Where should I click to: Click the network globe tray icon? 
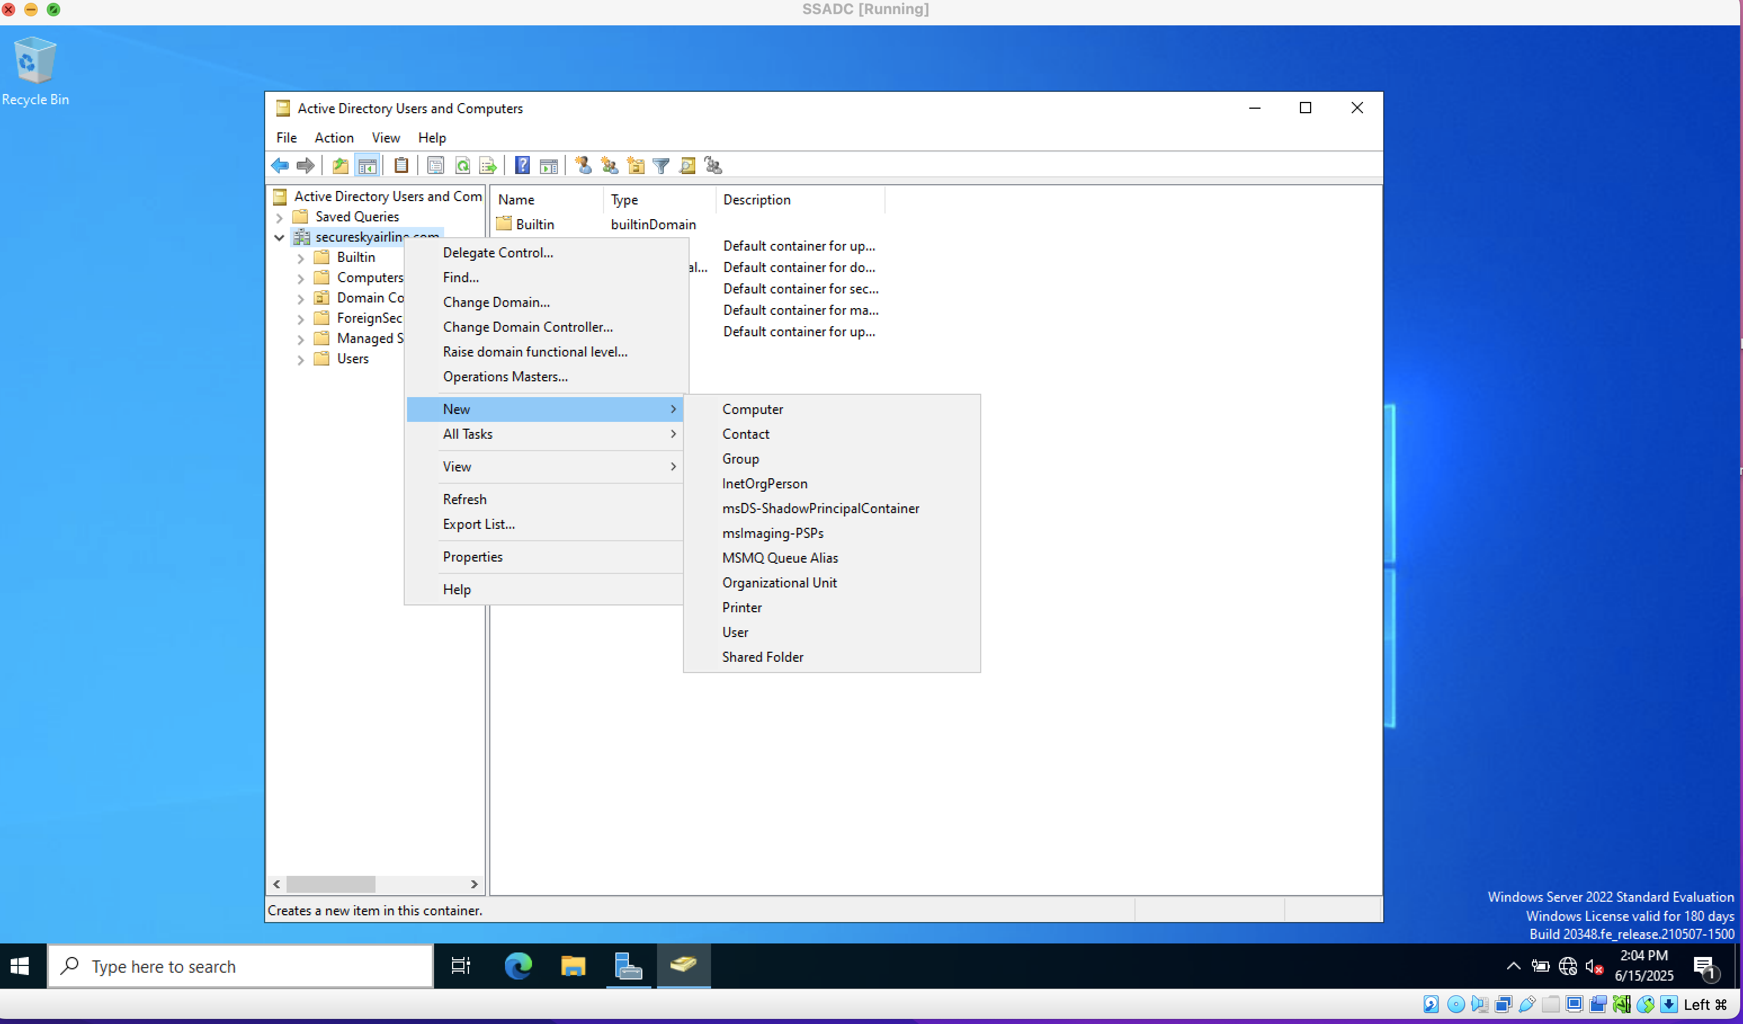[x=1568, y=967]
